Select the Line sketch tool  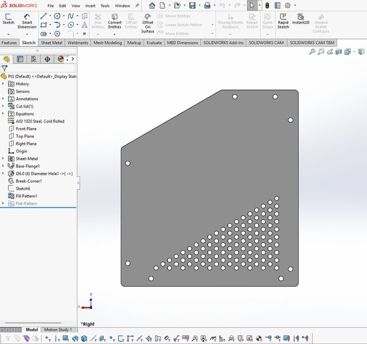coord(44,16)
